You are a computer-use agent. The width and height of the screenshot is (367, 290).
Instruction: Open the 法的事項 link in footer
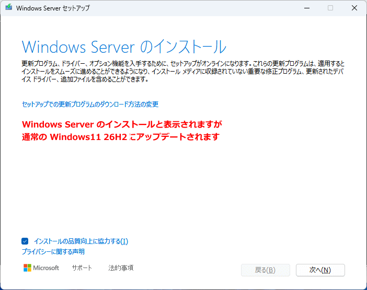coord(121,268)
